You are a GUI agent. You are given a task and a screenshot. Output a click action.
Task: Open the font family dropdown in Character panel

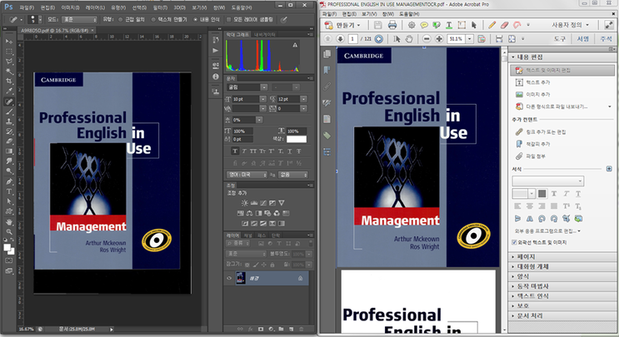(x=264, y=87)
